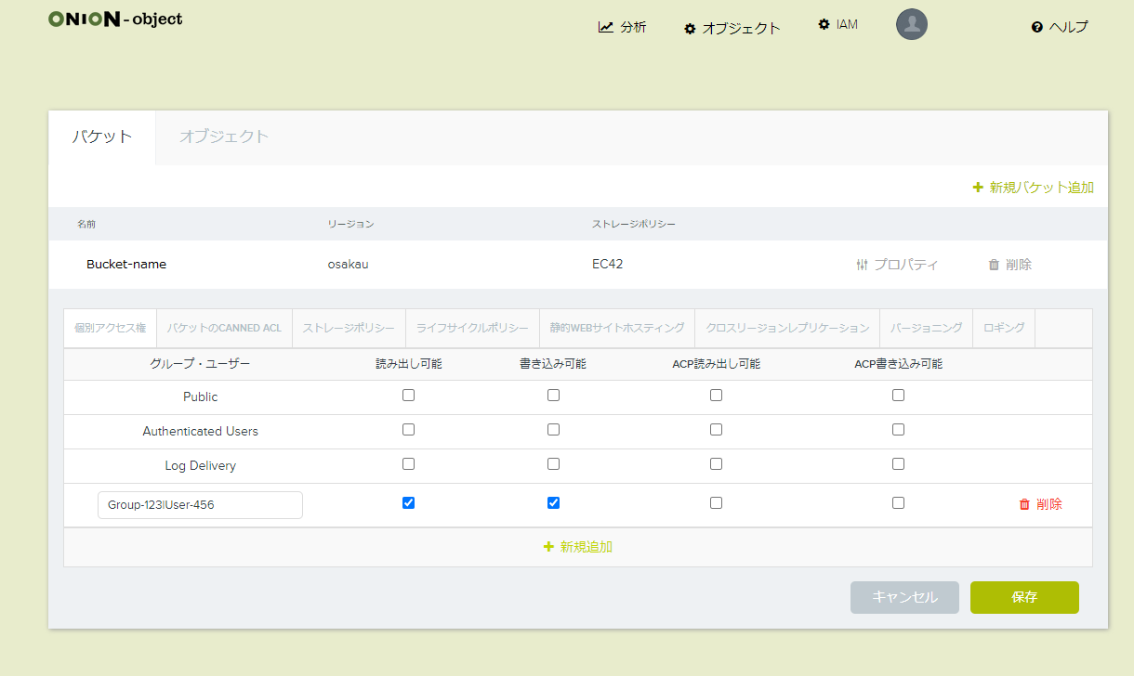Open the バケットのCANNED ACL tab
The width and height of the screenshot is (1134, 676).
224,328
